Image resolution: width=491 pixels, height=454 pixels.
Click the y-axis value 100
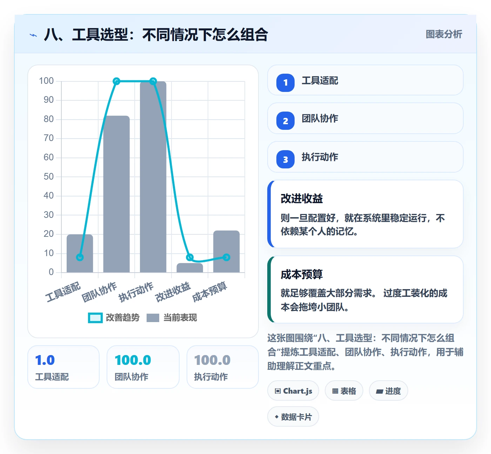[x=46, y=81]
